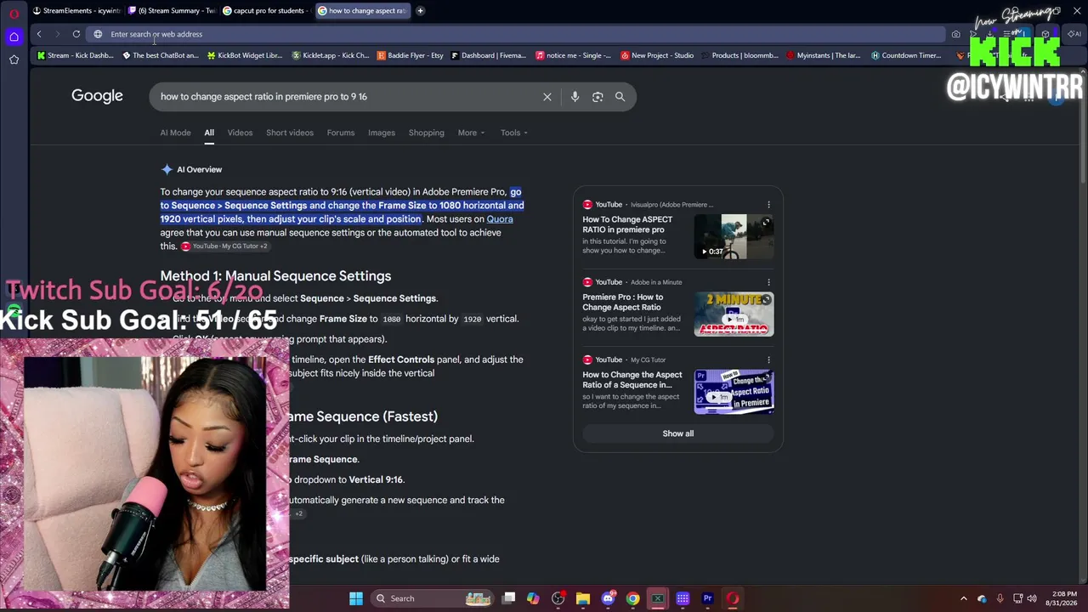
Task: Open the YouTube My CG Tutor source chip
Action: pos(225,246)
